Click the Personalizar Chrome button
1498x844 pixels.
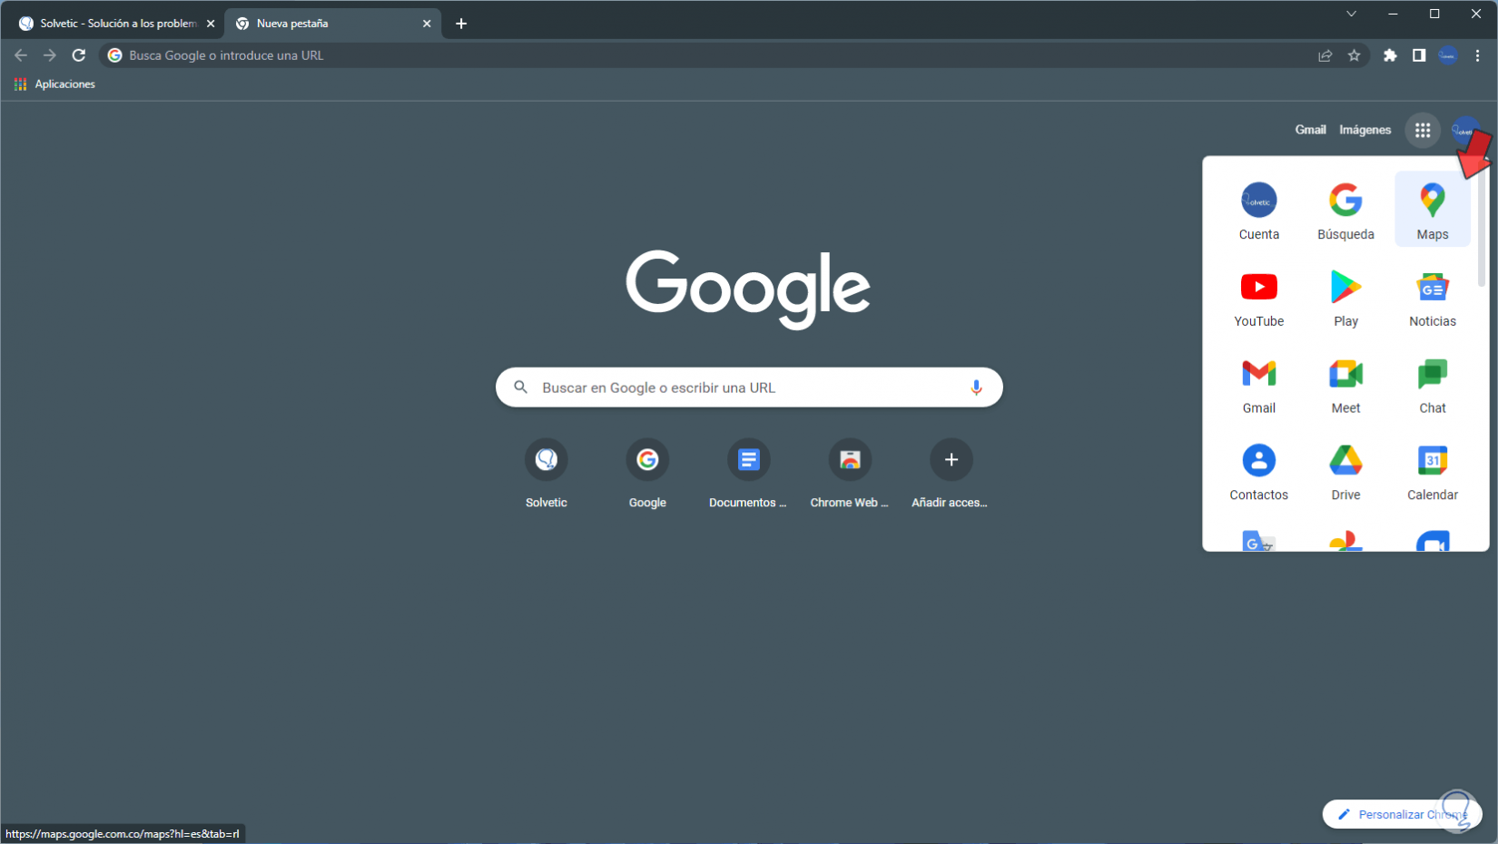[1402, 814]
